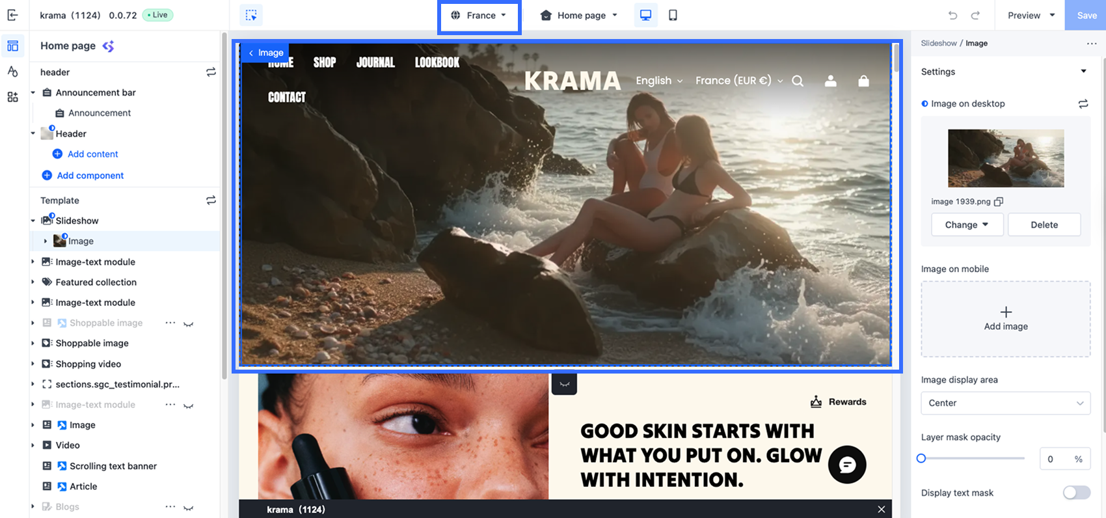This screenshot has height=518, width=1106.
Task: Click SHOP in the store navigation
Action: (x=325, y=62)
